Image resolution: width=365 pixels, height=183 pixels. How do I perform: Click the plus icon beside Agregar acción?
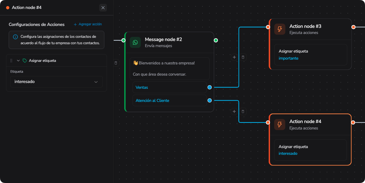tap(75, 24)
